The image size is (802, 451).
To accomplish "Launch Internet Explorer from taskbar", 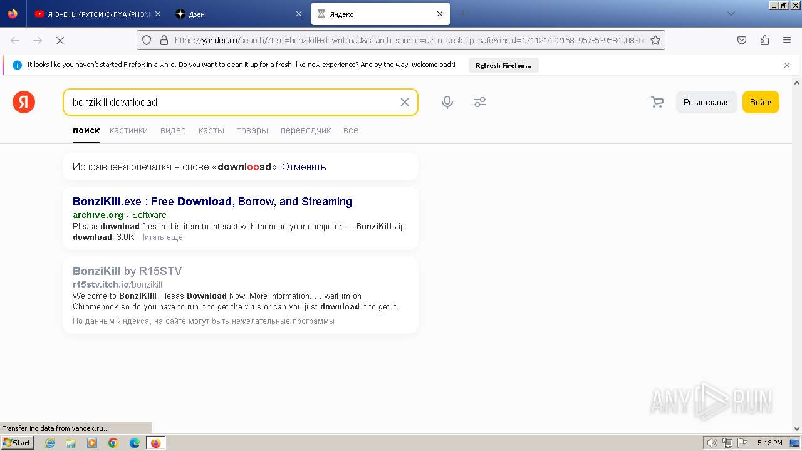I will tap(49, 443).
